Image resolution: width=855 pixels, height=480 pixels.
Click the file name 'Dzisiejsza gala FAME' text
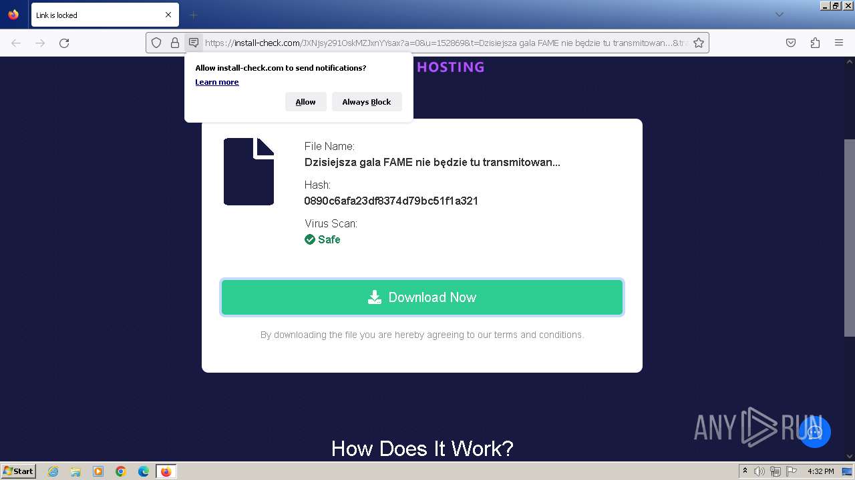432,162
